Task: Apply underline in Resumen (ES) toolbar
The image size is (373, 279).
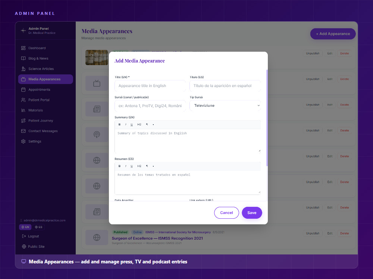Action: point(132,166)
